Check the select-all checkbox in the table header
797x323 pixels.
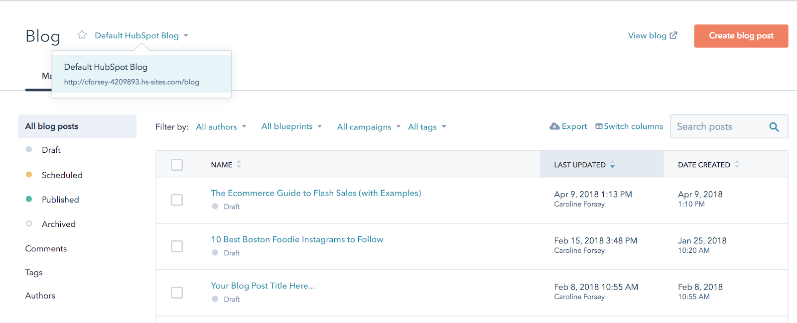tap(177, 165)
